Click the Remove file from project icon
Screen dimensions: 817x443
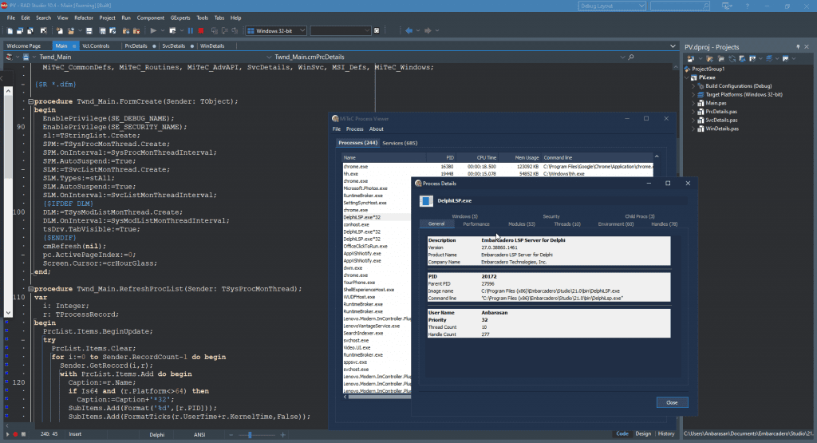click(136, 31)
